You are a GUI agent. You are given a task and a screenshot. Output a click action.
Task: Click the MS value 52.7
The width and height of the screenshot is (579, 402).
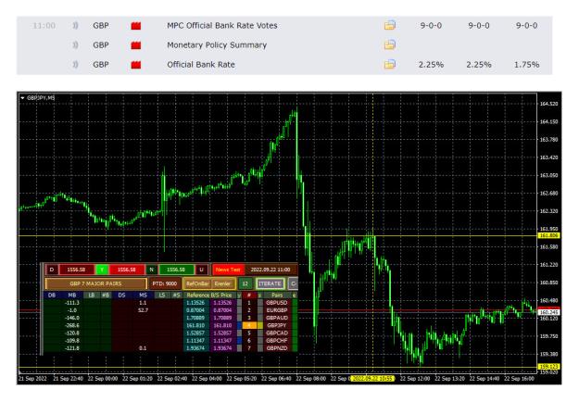tap(143, 310)
